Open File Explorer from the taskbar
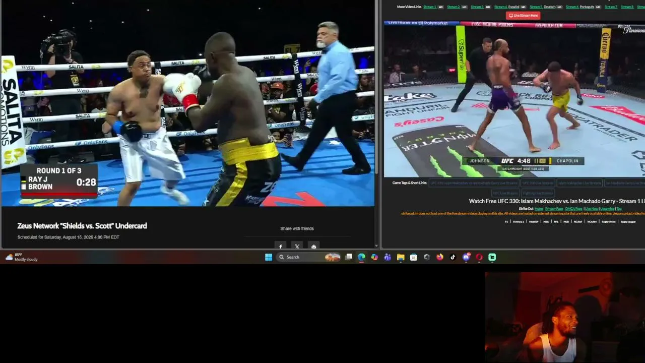645x363 pixels. 401,257
